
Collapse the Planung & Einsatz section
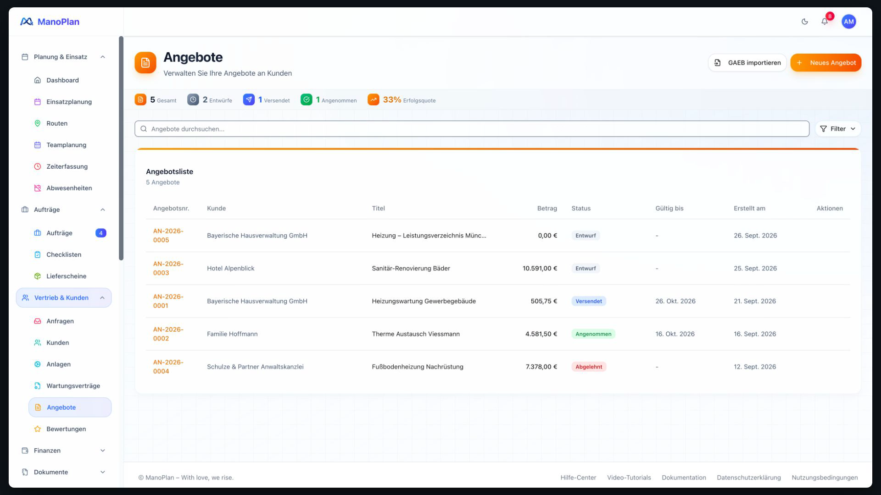tap(103, 57)
